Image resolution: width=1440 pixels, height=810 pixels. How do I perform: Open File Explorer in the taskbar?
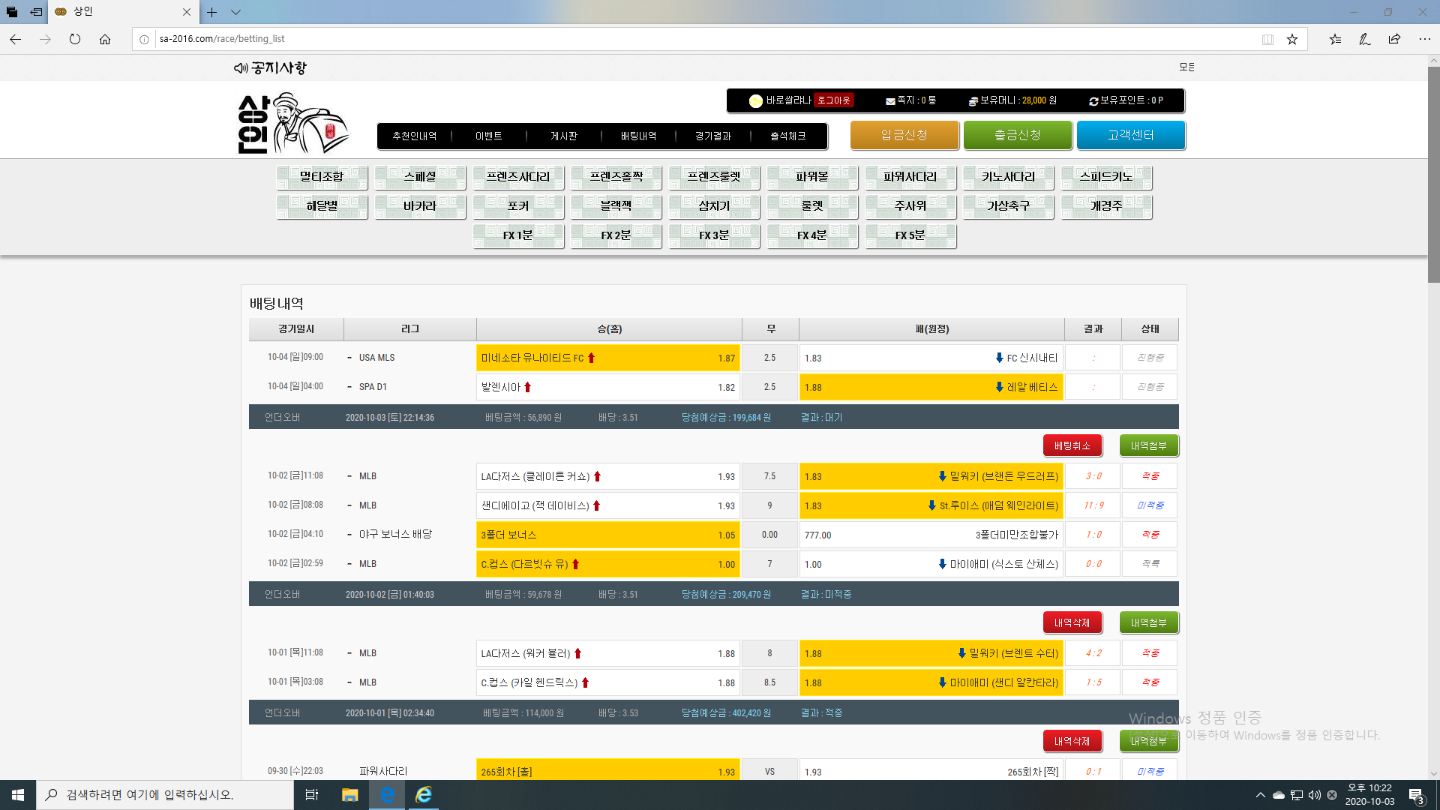pos(349,794)
